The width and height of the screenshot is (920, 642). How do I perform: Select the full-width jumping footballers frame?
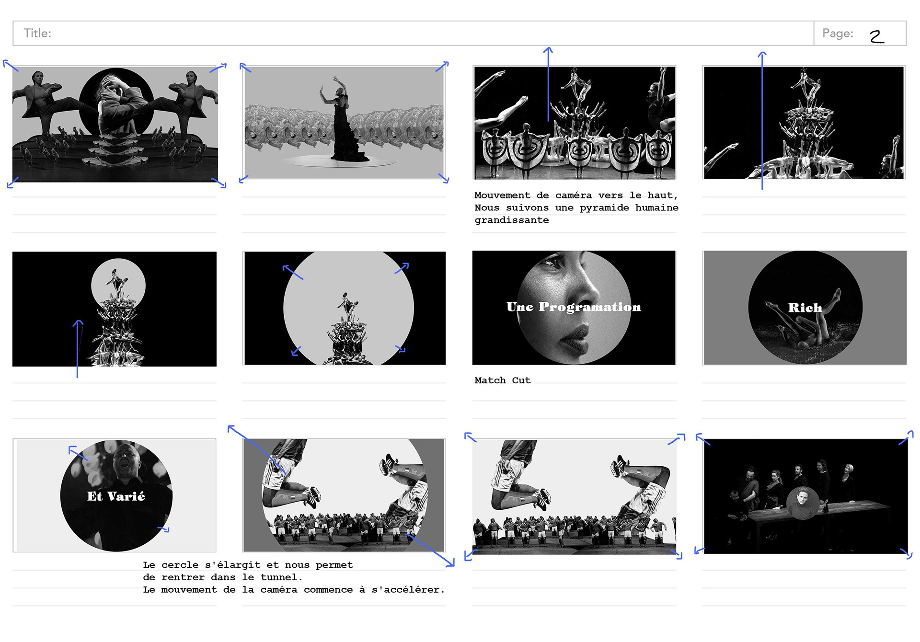pos(574,496)
